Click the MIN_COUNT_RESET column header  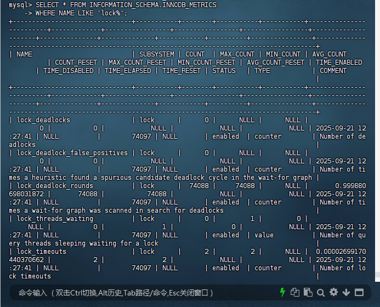point(206,62)
